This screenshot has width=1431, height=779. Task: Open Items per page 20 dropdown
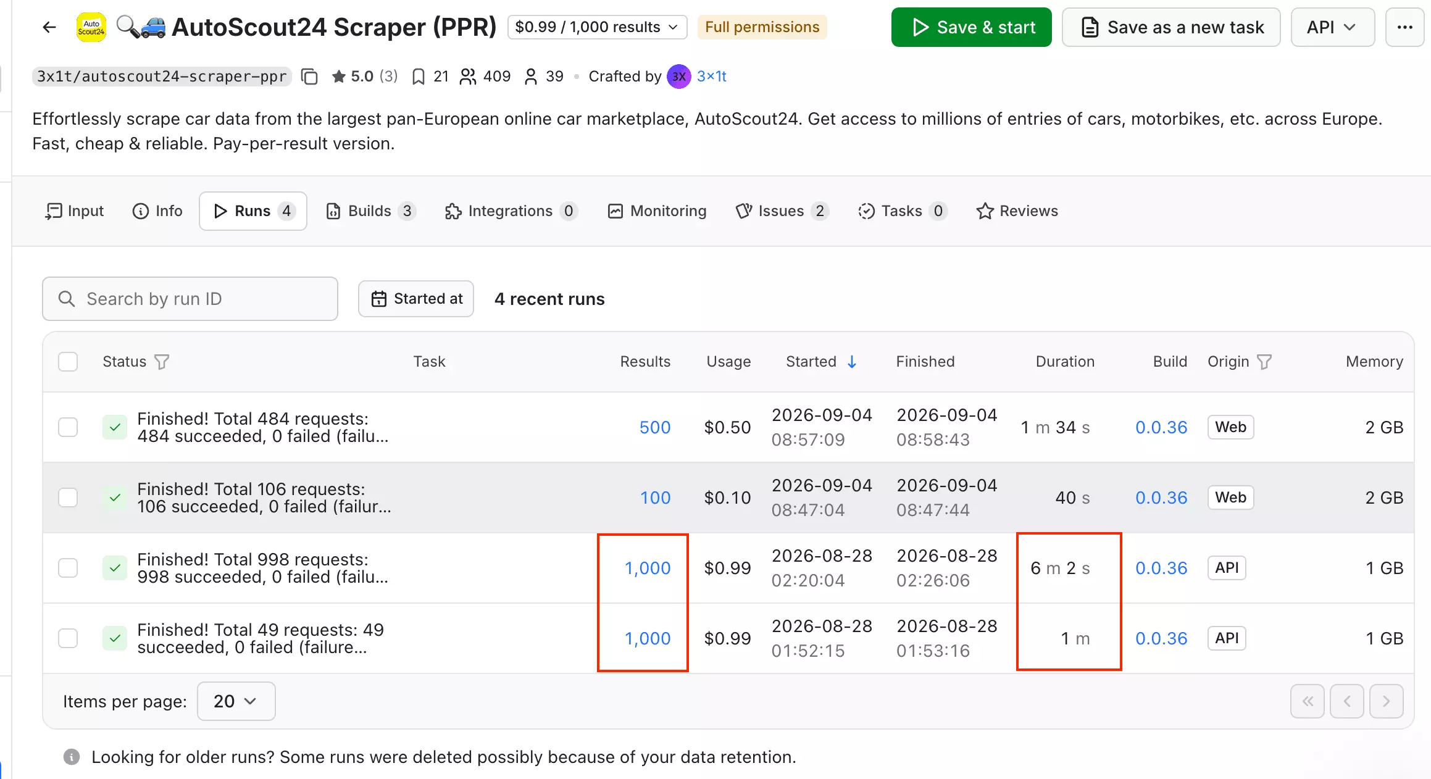pos(236,701)
